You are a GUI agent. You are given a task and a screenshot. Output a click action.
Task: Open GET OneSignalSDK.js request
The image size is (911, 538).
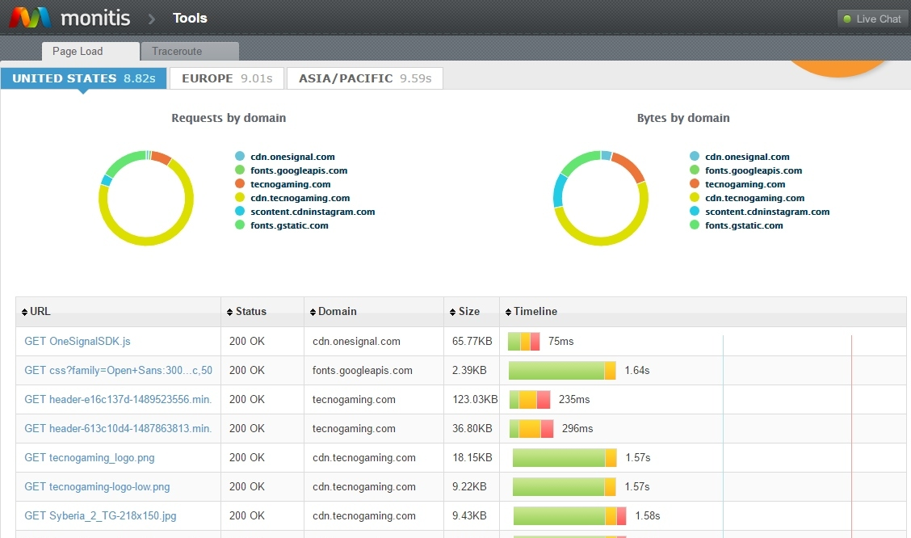[78, 341]
